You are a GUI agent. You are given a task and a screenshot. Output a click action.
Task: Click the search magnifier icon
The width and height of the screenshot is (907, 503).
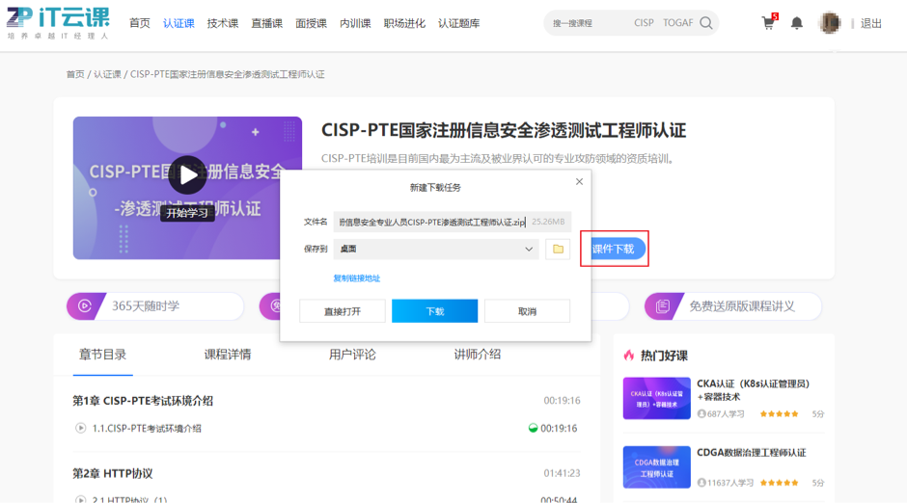click(x=706, y=23)
